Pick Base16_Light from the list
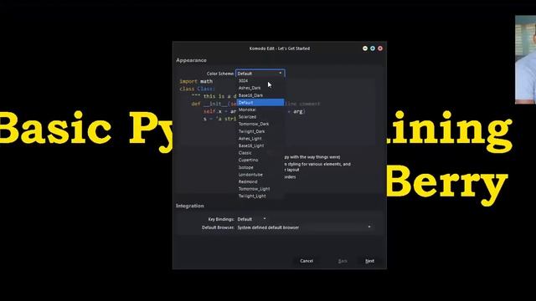This screenshot has height=301, width=536. (x=260, y=145)
